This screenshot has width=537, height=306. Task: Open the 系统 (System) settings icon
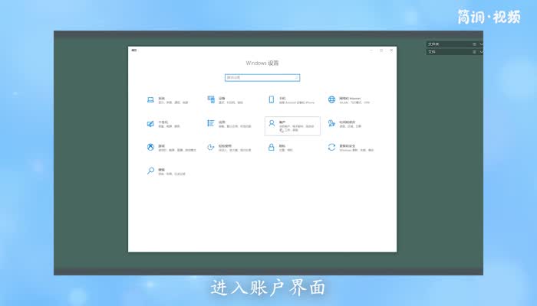click(x=150, y=99)
